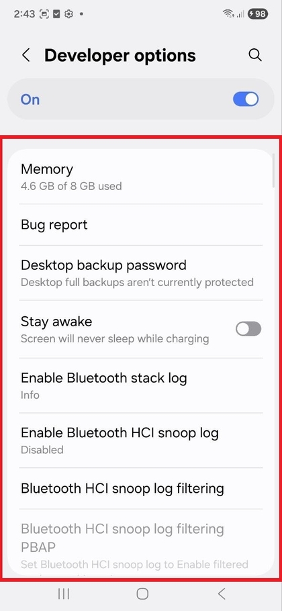The height and width of the screenshot is (611, 282).
Task: Tap the back arrow beside Developer options
Action: click(x=26, y=55)
